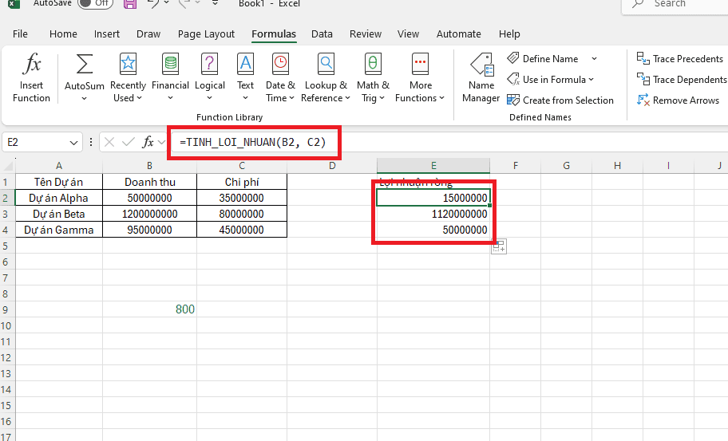Click the formula bar text
728x441 pixels.
point(253,142)
